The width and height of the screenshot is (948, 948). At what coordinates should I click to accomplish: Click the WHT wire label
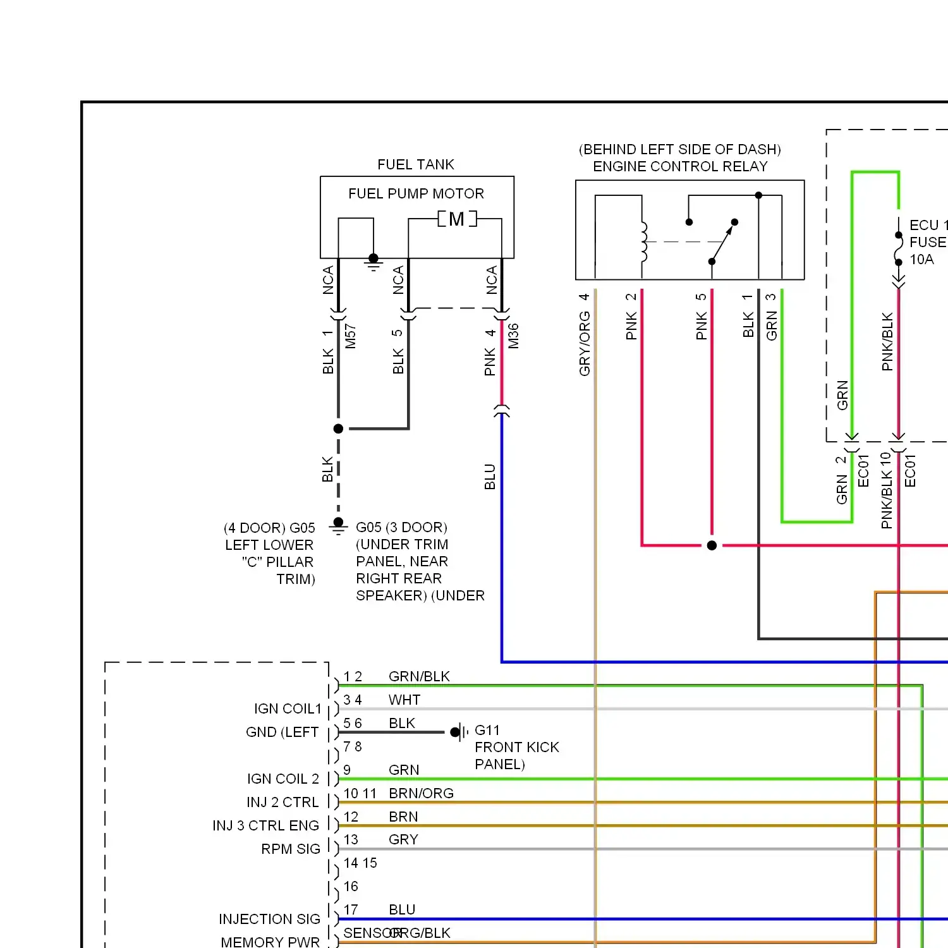404,700
